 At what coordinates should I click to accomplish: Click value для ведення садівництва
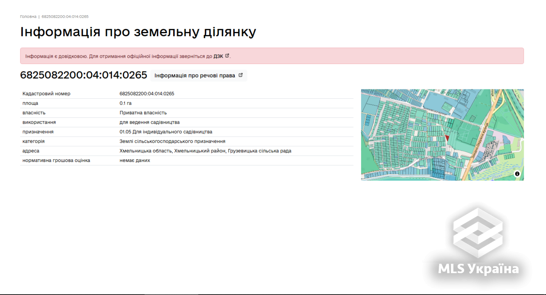coord(149,122)
